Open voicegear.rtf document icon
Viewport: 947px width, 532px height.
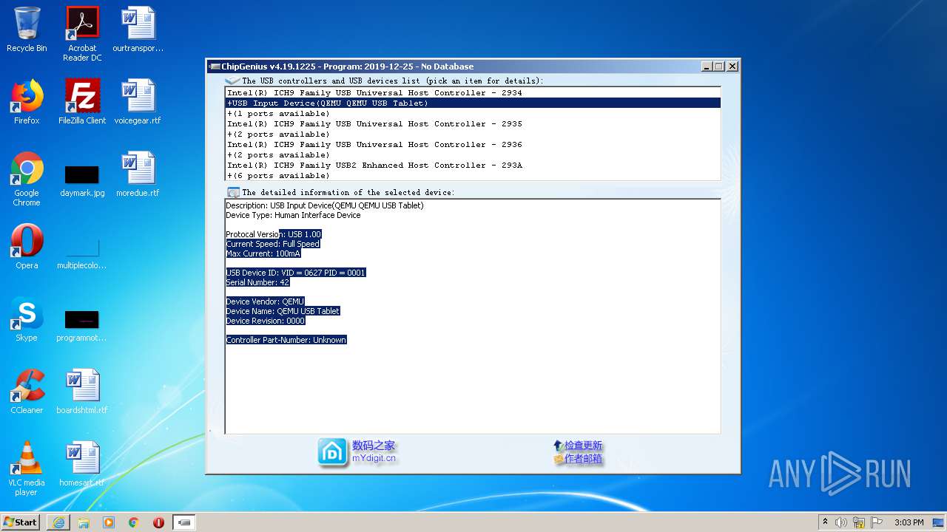tap(138, 102)
